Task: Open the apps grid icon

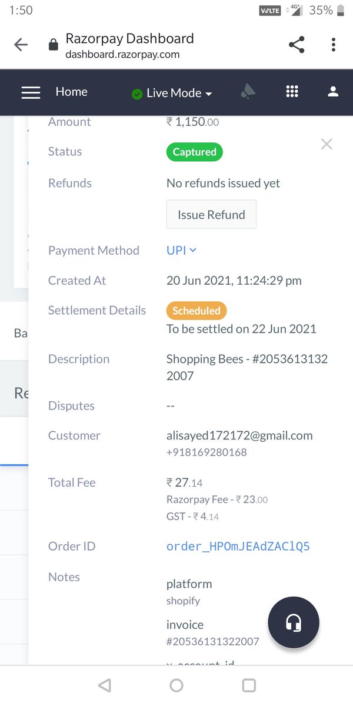Action: point(292,92)
